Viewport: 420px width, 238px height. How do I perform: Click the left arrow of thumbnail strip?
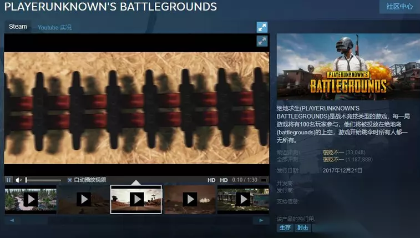pos(12,220)
